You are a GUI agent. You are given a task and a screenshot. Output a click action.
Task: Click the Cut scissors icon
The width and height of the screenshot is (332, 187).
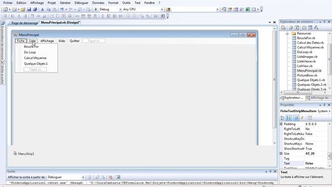43,9
